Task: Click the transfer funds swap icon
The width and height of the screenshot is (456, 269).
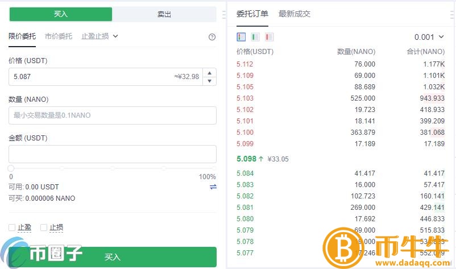Action: [x=213, y=187]
